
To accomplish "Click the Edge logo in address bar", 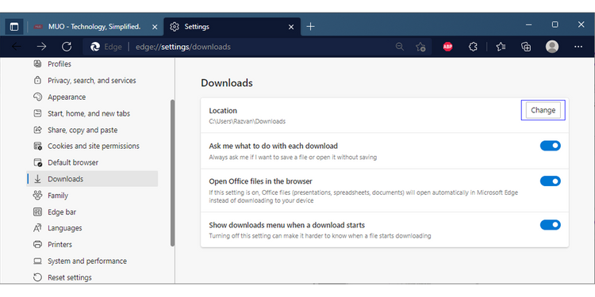I will point(95,47).
